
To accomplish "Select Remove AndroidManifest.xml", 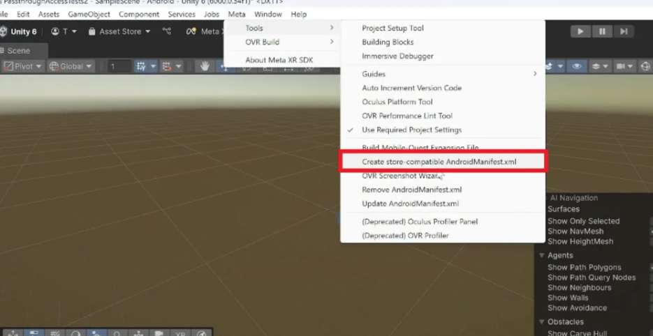I will [x=443, y=190].
